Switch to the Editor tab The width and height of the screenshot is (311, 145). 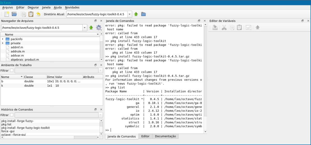click(x=145, y=136)
